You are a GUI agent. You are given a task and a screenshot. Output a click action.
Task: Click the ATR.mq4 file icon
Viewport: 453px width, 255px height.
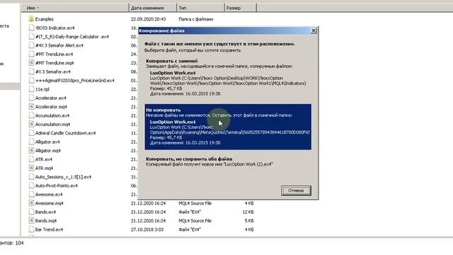(31, 168)
